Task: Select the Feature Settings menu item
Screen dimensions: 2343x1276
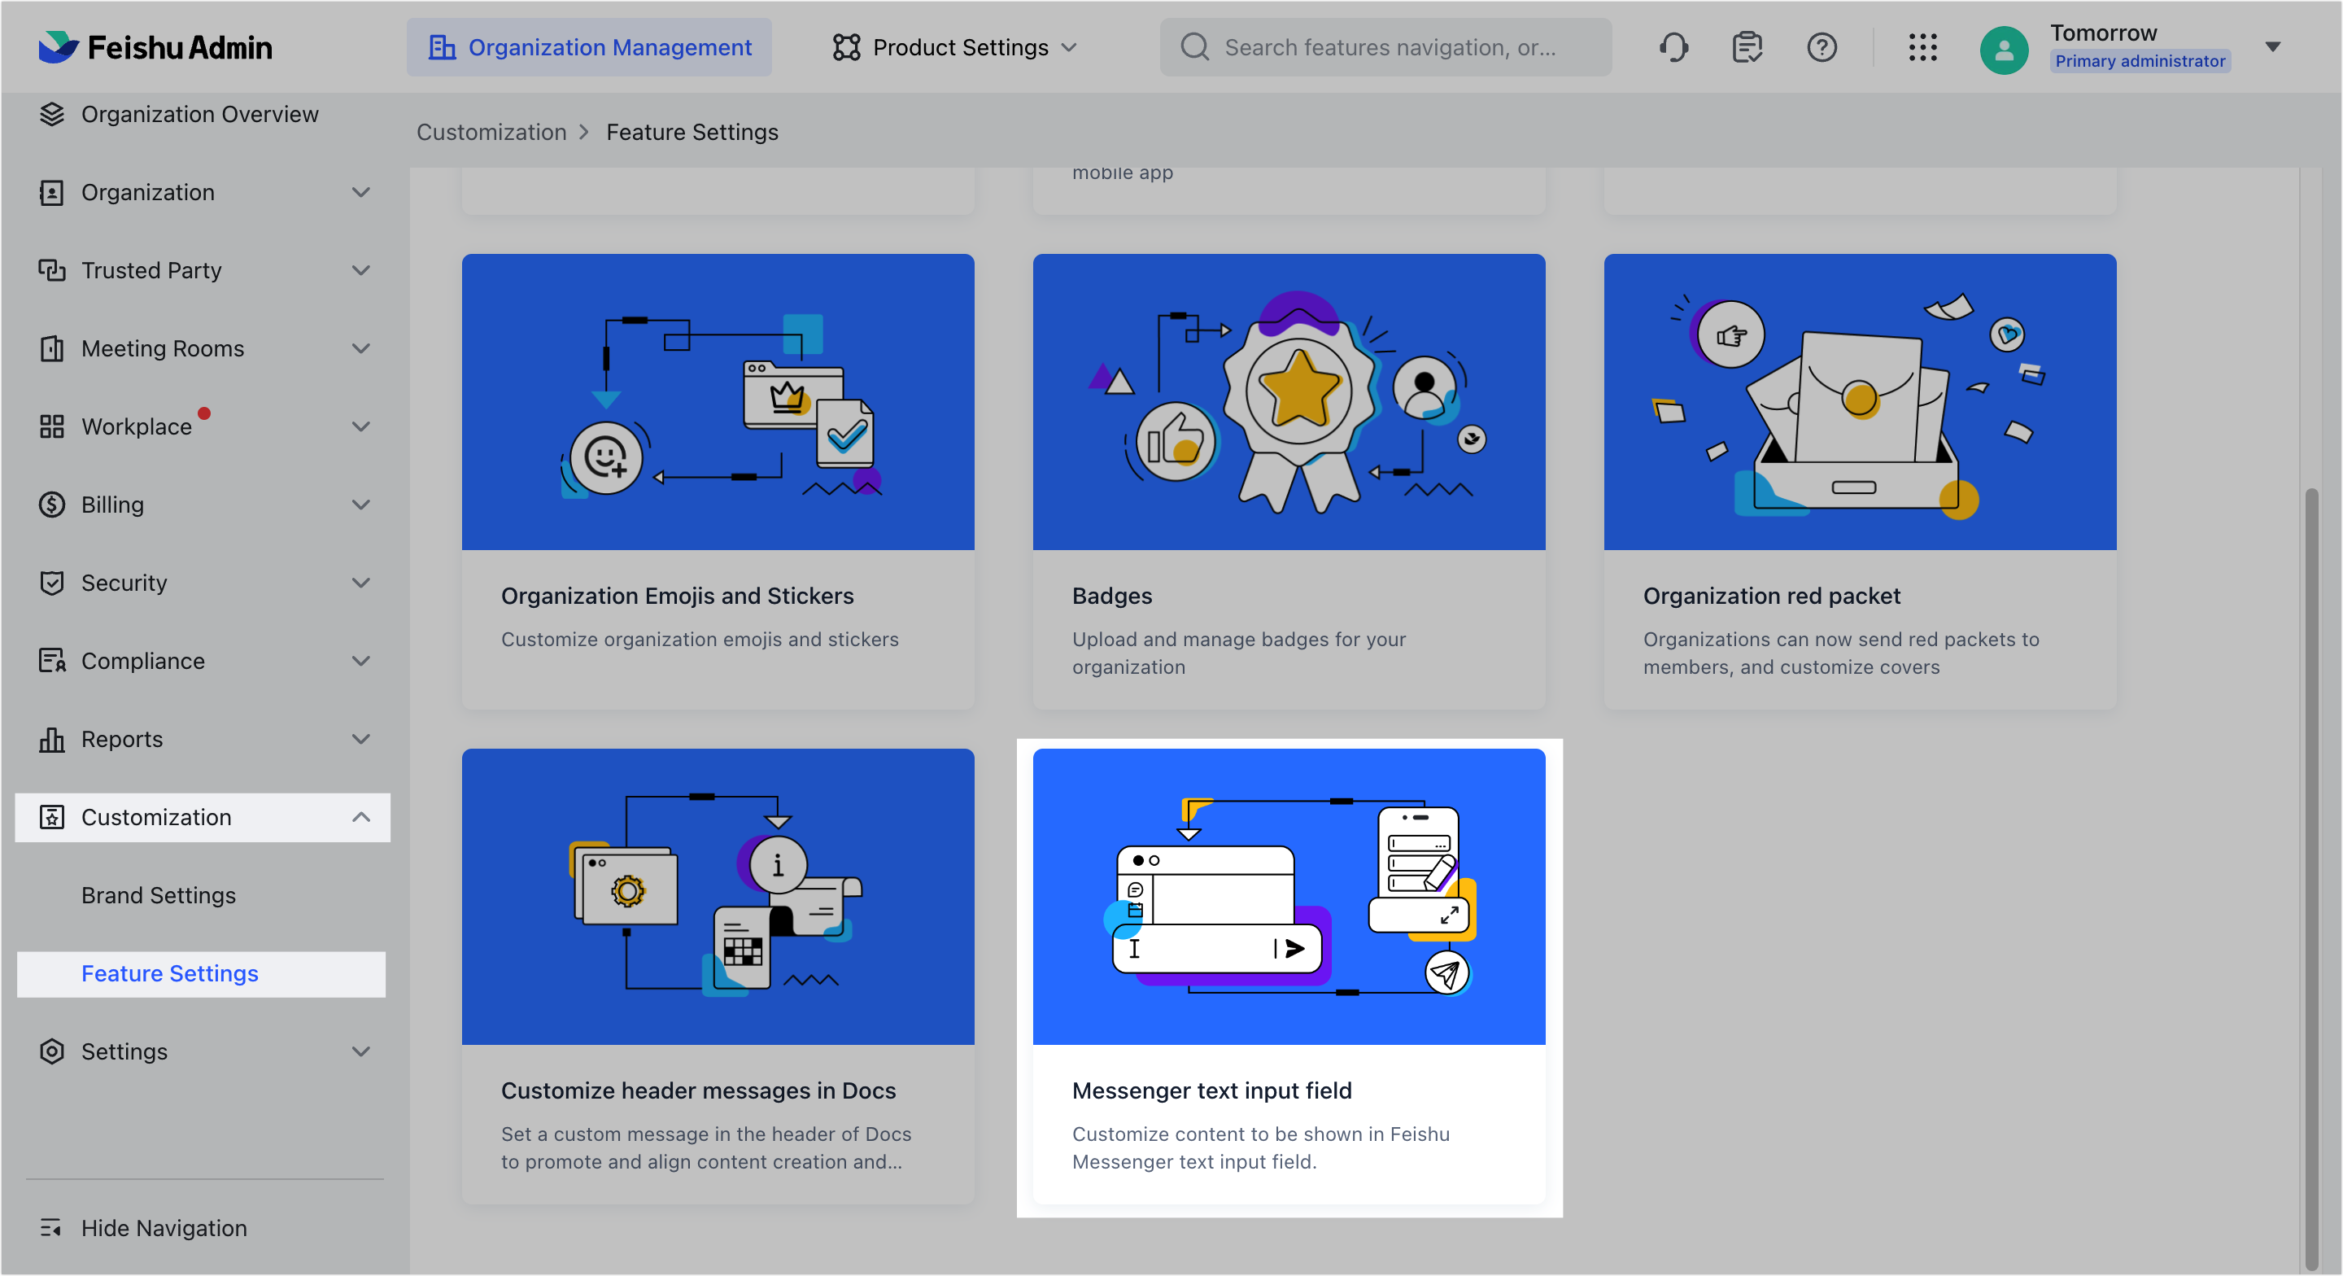Action: coord(169,972)
